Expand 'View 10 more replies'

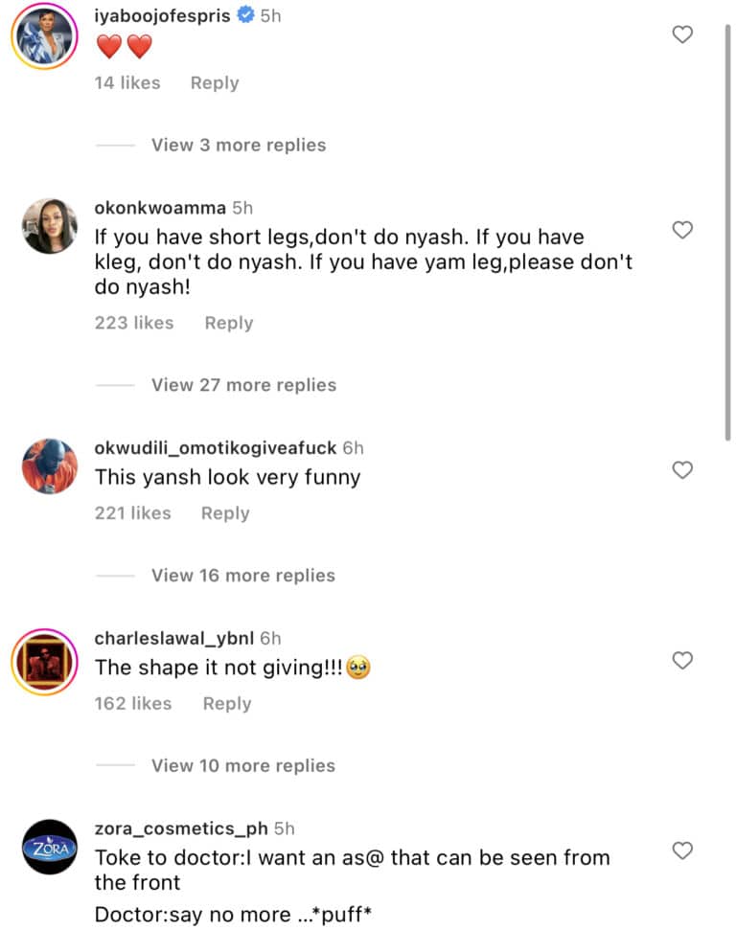[x=243, y=766]
